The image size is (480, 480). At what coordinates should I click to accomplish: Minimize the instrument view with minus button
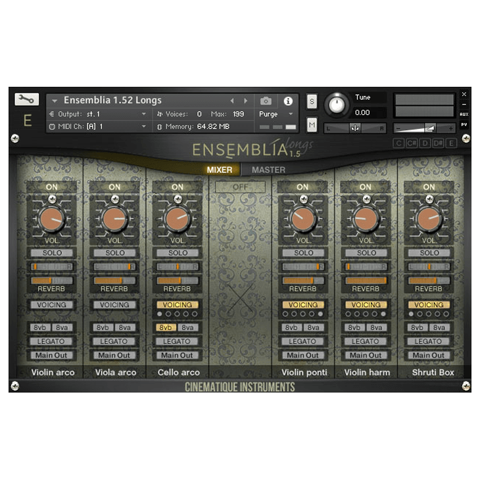coord(464,104)
